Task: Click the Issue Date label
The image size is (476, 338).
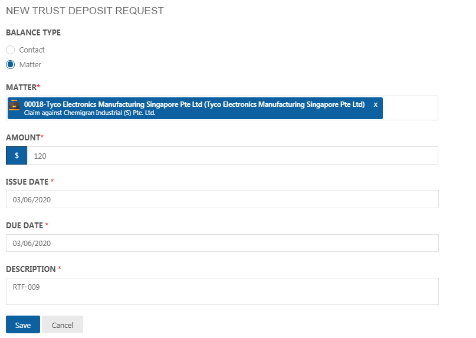Action: click(29, 182)
